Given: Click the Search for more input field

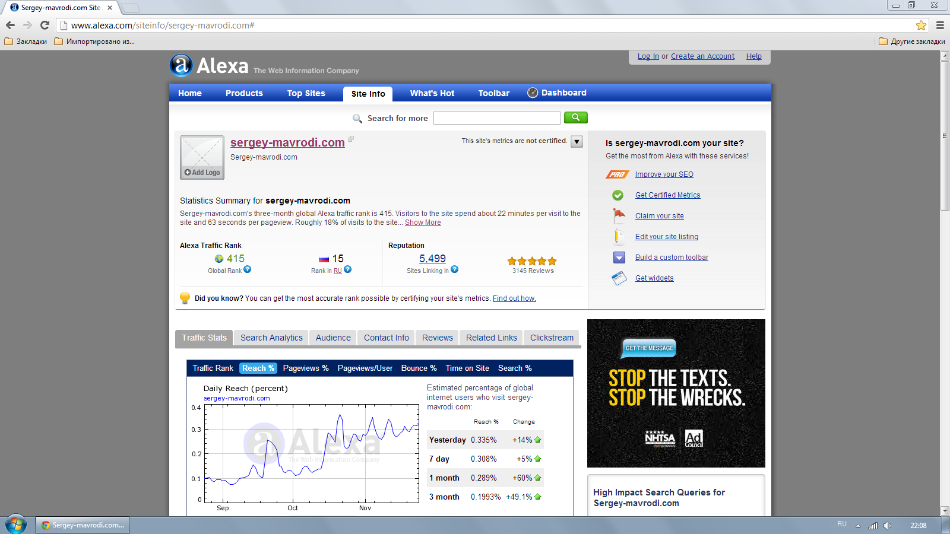Looking at the screenshot, I should coord(496,118).
